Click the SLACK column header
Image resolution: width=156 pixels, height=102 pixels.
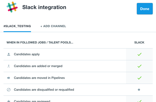tap(139, 42)
